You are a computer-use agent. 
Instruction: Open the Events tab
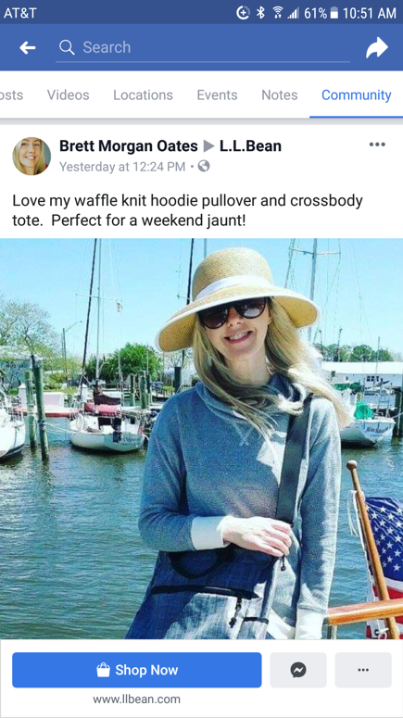pyautogui.click(x=217, y=94)
